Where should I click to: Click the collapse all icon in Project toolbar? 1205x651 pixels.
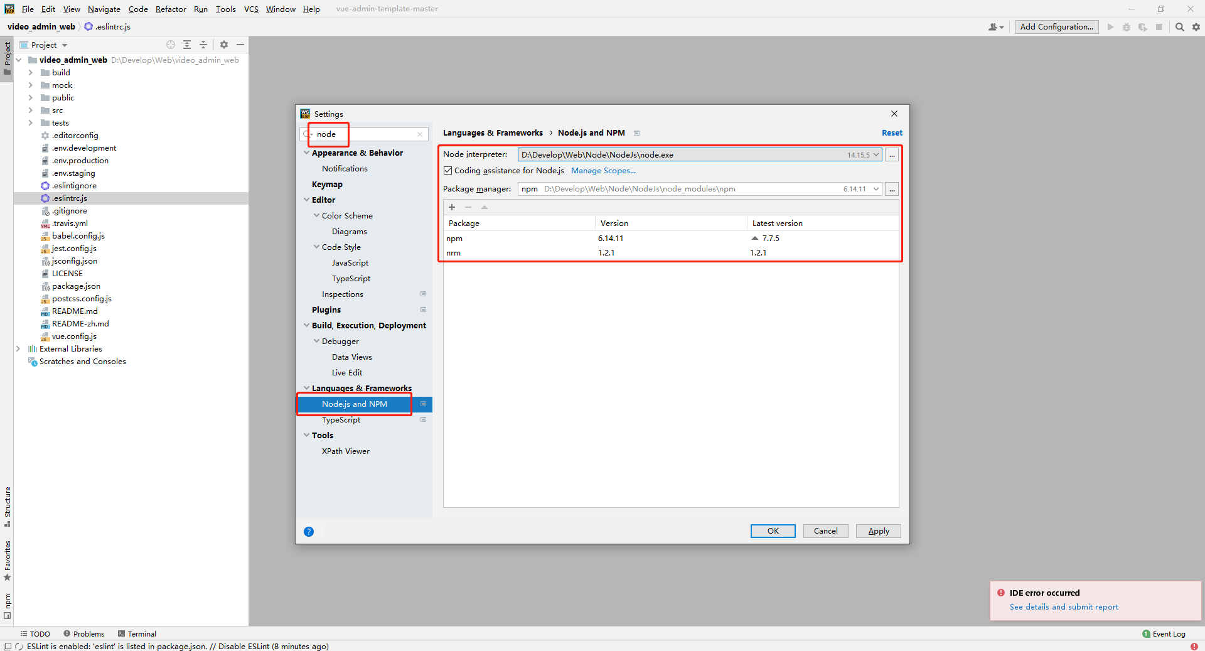(x=203, y=45)
